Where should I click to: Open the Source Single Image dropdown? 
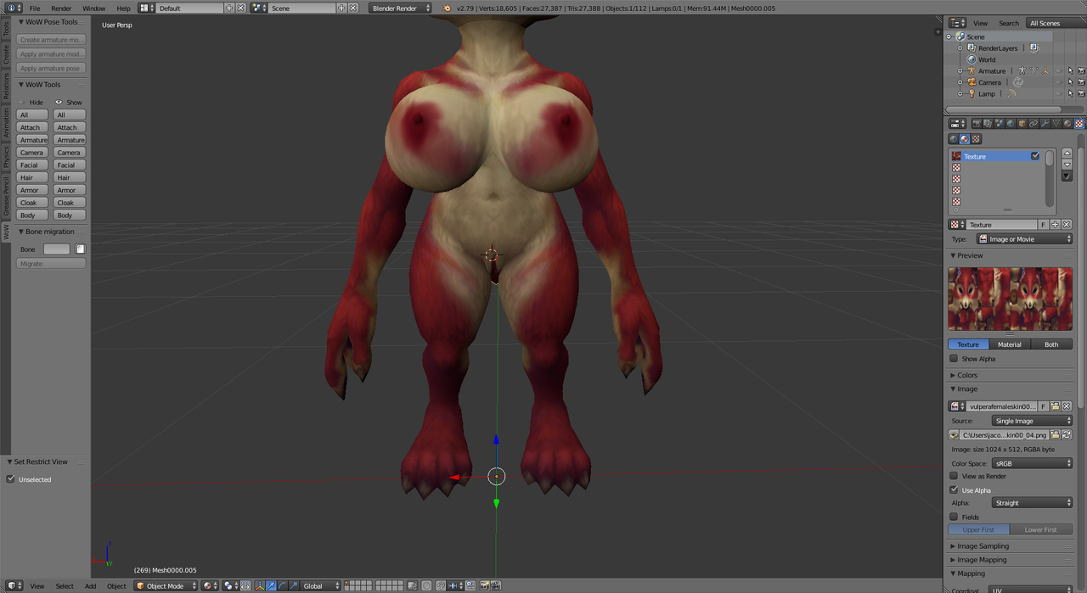coord(1032,421)
